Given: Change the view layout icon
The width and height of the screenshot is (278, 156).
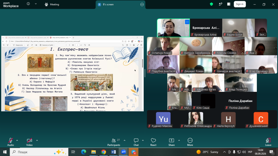Looking at the screenshot, I should pyautogui.click(x=229, y=4).
